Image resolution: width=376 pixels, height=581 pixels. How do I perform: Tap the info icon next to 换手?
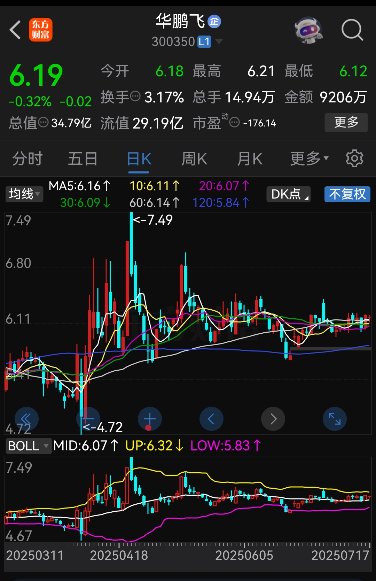click(x=135, y=96)
